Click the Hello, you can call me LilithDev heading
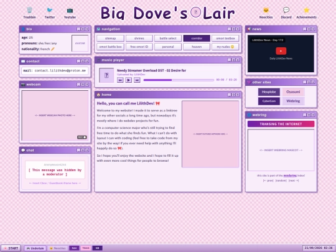The width and height of the screenshot is (336, 252). click(128, 103)
